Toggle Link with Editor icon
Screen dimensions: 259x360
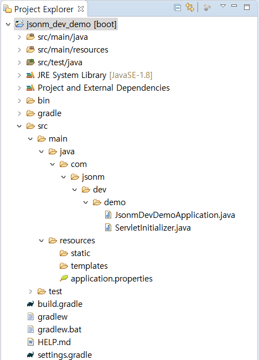(x=190, y=7)
